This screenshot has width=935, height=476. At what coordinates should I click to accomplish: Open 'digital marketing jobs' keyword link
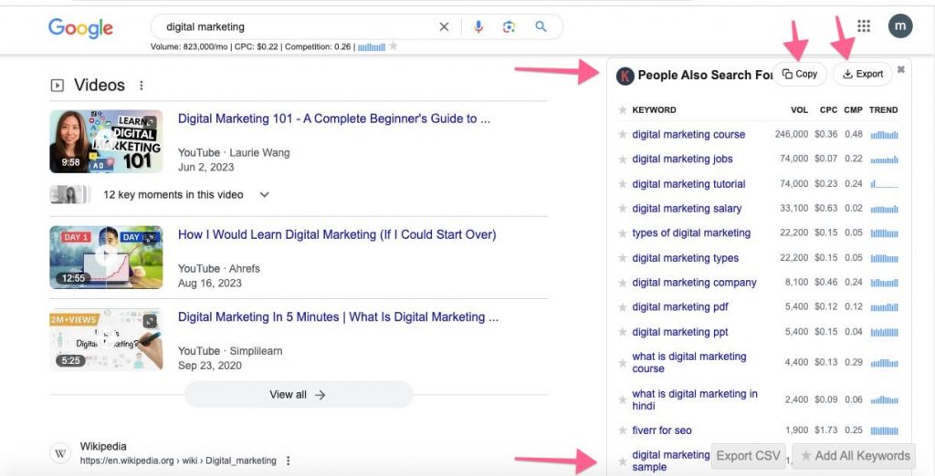[682, 159]
